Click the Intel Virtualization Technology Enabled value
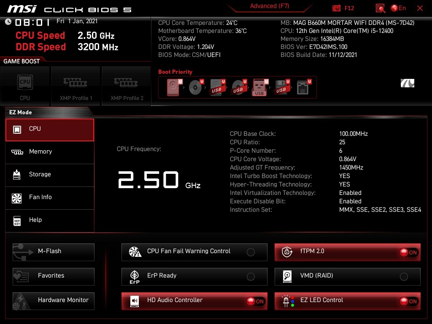The image size is (432, 324). pos(350,193)
